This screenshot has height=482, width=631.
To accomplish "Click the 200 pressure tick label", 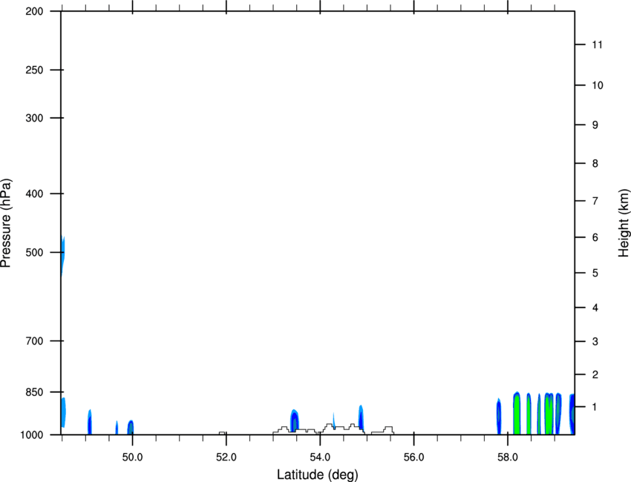I will click(34, 11).
